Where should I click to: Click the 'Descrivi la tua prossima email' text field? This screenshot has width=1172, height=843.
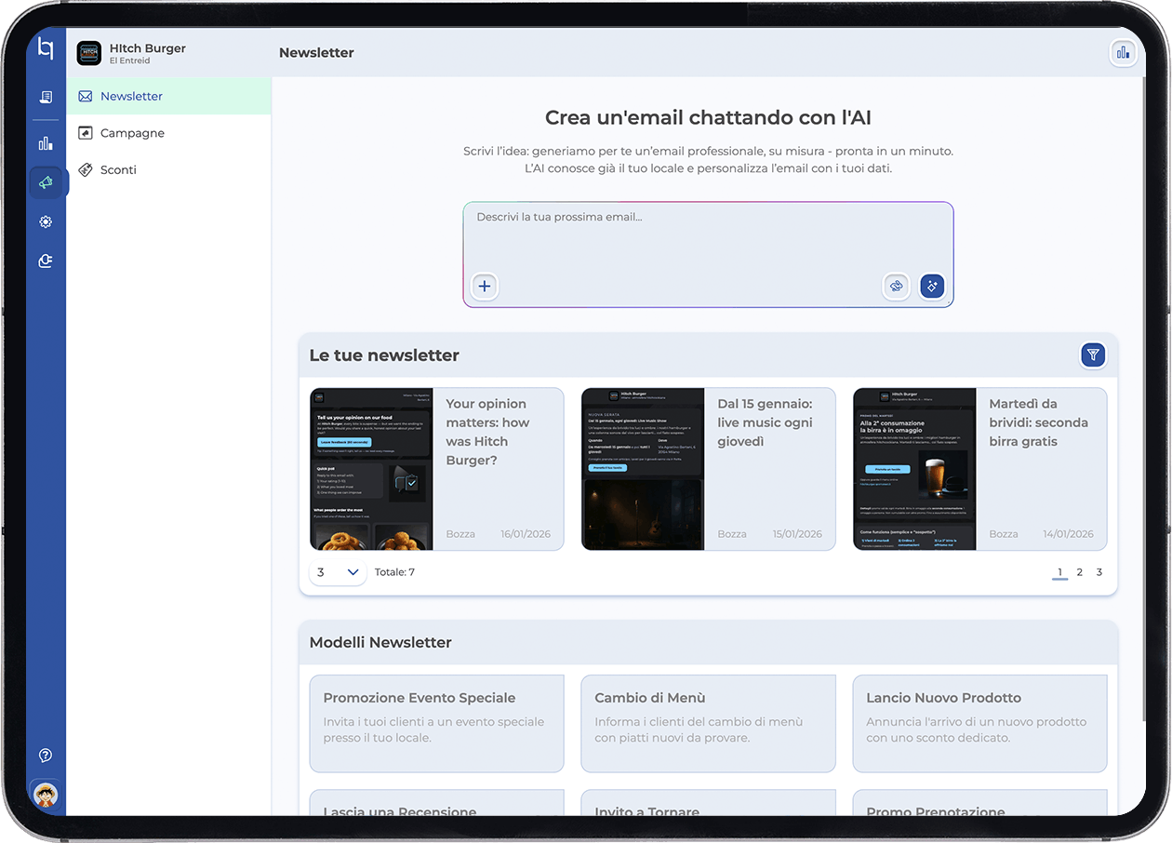pyautogui.click(x=707, y=237)
